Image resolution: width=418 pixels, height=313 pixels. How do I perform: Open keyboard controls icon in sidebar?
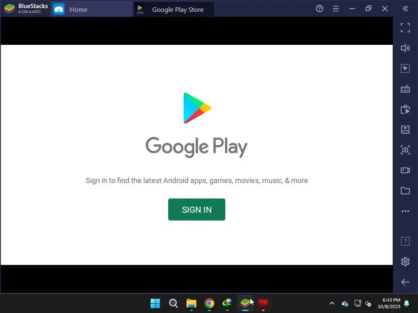click(x=405, y=89)
